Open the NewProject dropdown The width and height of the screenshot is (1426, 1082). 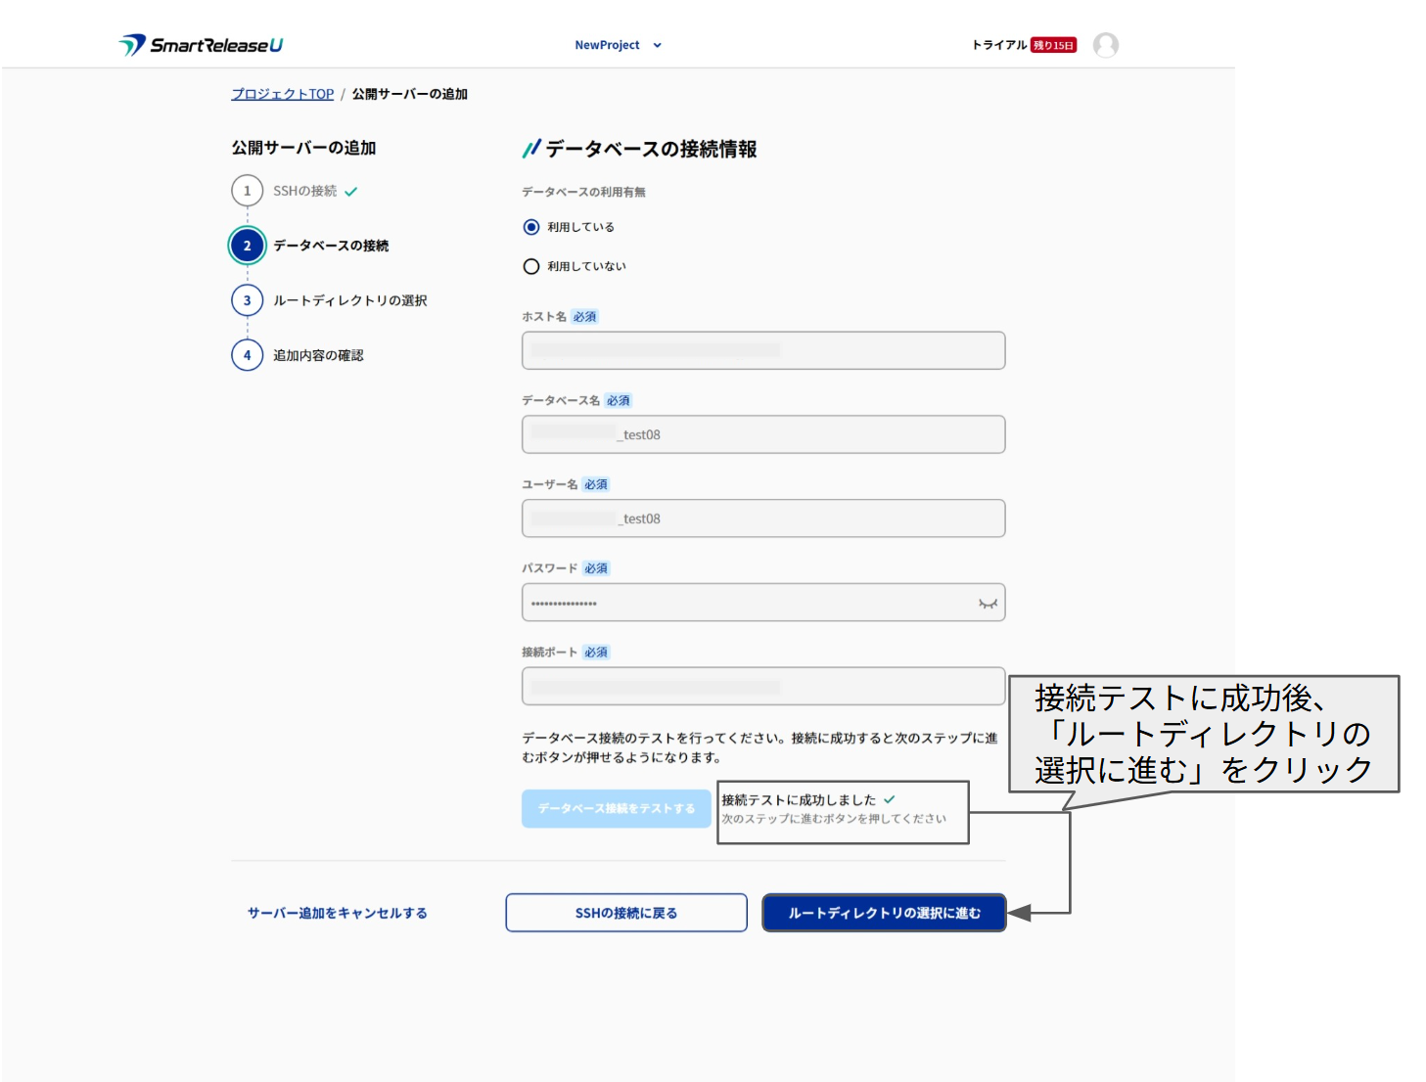pyautogui.click(x=608, y=45)
